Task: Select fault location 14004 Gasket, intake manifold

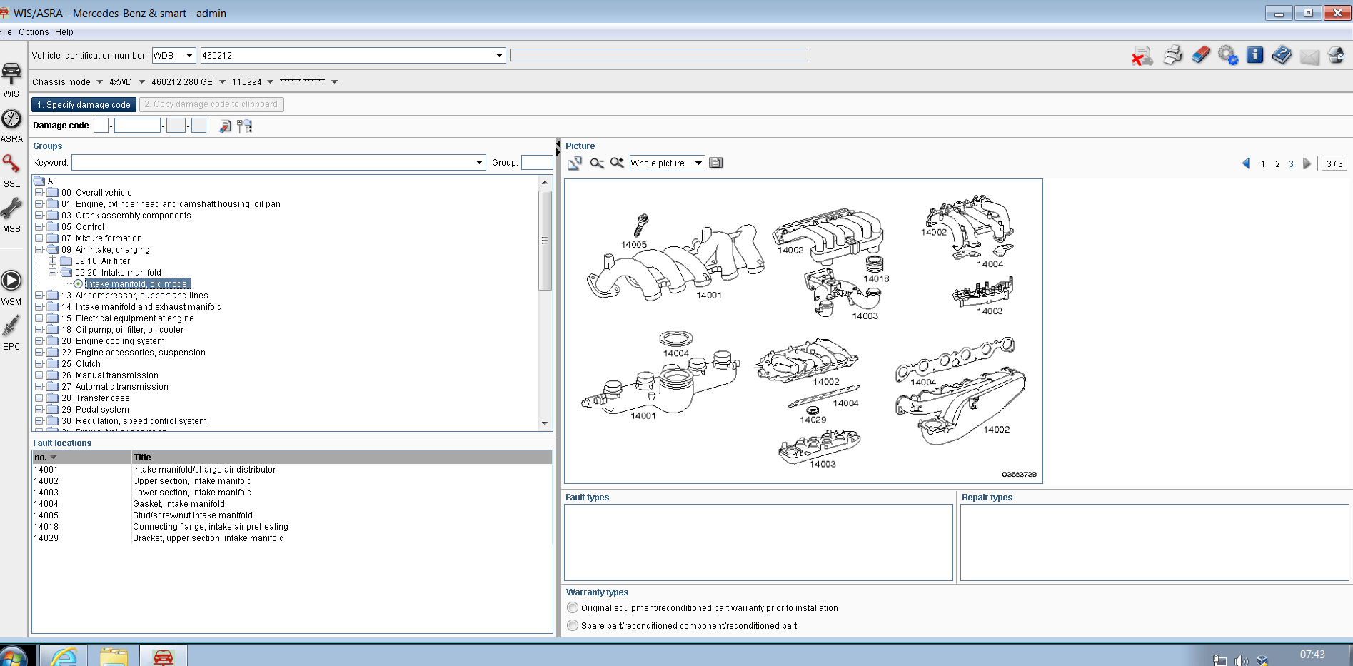Action: 178,504
